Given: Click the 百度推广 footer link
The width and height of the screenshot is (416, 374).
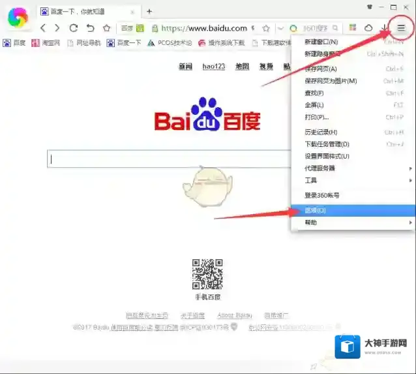Looking at the screenshot, I should coord(276,315).
